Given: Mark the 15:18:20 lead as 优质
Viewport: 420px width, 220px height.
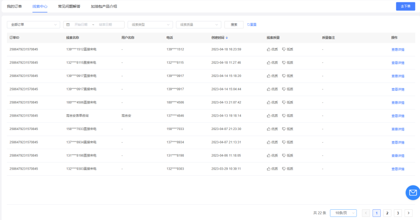Looking at the screenshot, I should click(x=272, y=76).
